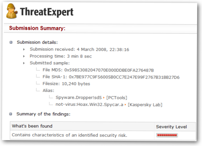Click the Summary of the findings bullet
This screenshot has width=202, height=146.
tap(11, 114)
